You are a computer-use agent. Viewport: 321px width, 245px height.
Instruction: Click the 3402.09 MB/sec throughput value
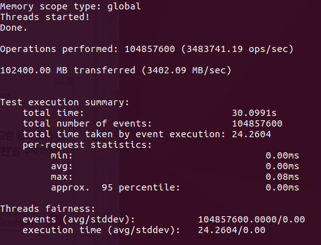pyautogui.click(x=187, y=70)
